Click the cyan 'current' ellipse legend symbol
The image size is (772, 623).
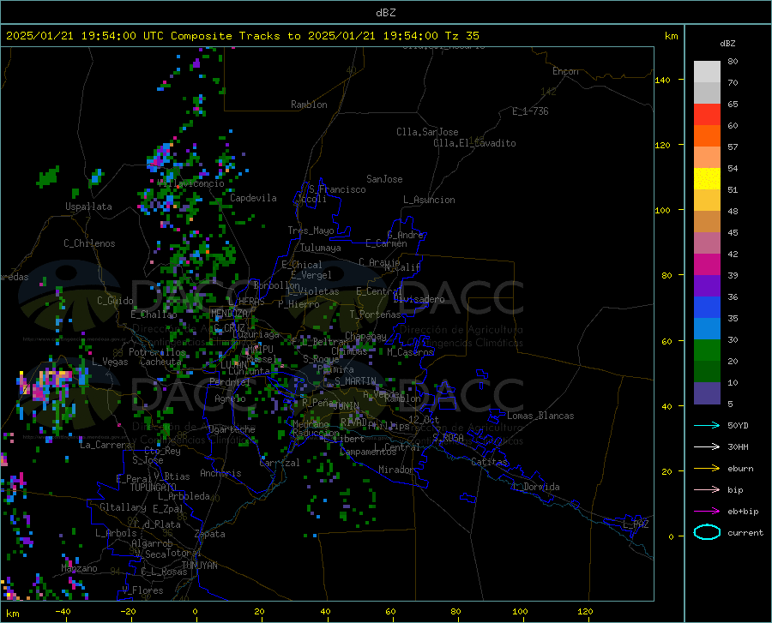(707, 532)
